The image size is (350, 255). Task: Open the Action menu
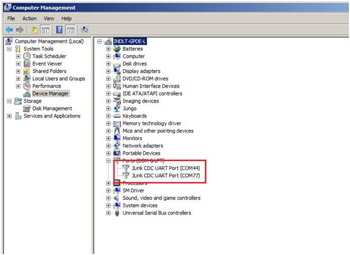coord(30,18)
